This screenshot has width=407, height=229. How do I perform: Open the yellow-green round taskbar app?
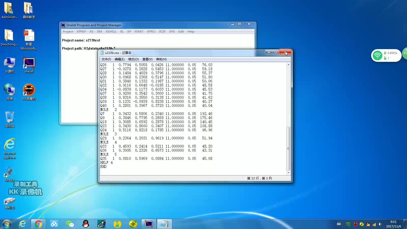[x=117, y=224]
